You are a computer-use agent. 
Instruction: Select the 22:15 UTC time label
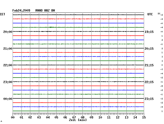149,82
